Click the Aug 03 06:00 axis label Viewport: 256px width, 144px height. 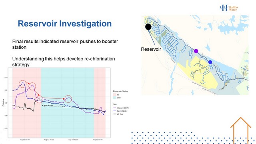(x=49, y=140)
